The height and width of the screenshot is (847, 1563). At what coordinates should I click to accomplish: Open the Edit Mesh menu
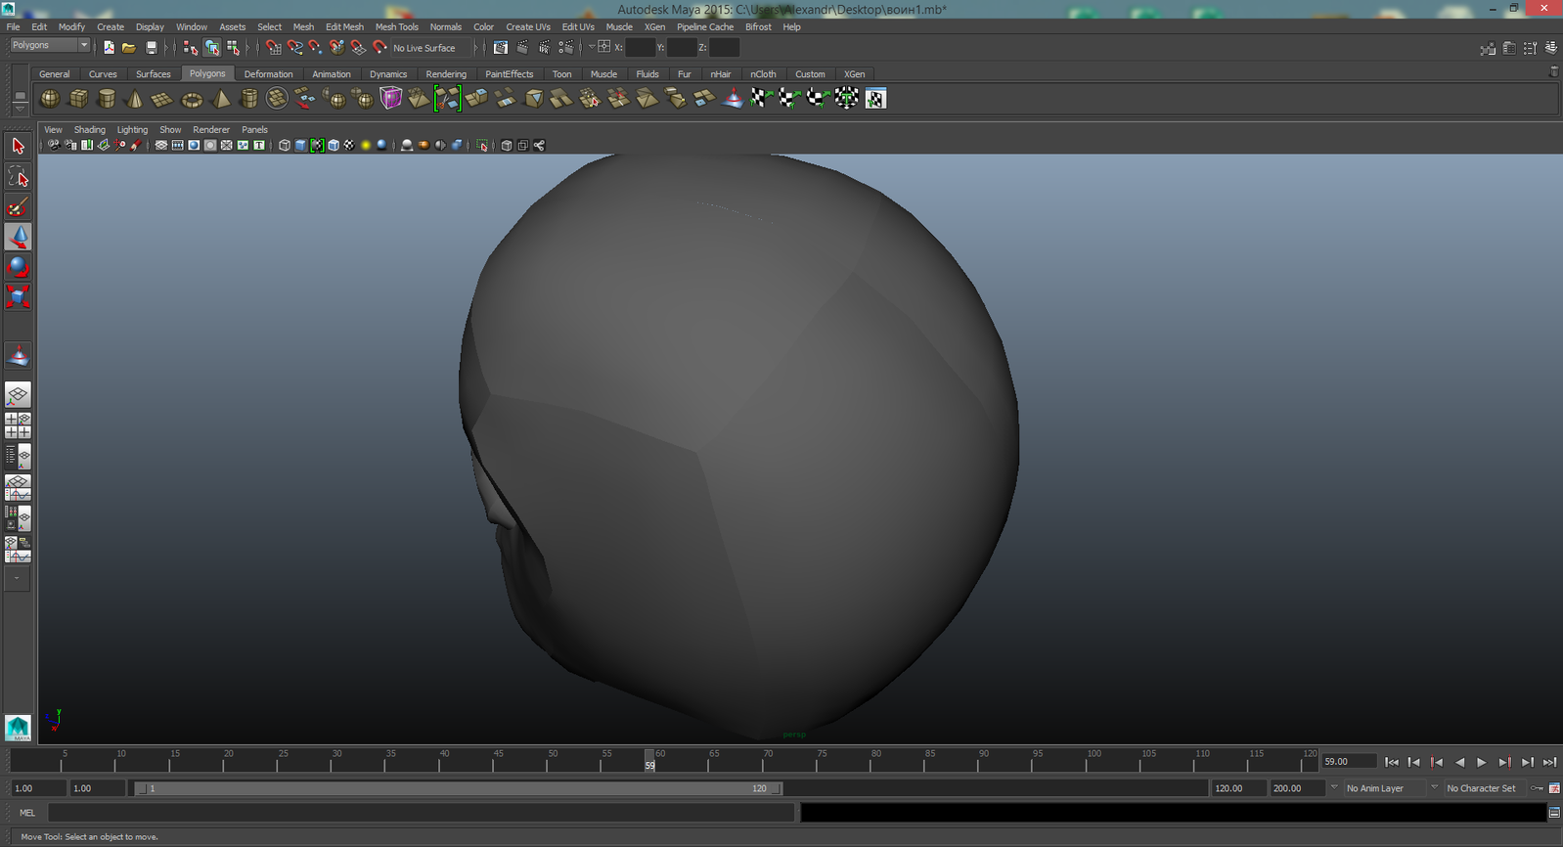[x=344, y=27]
